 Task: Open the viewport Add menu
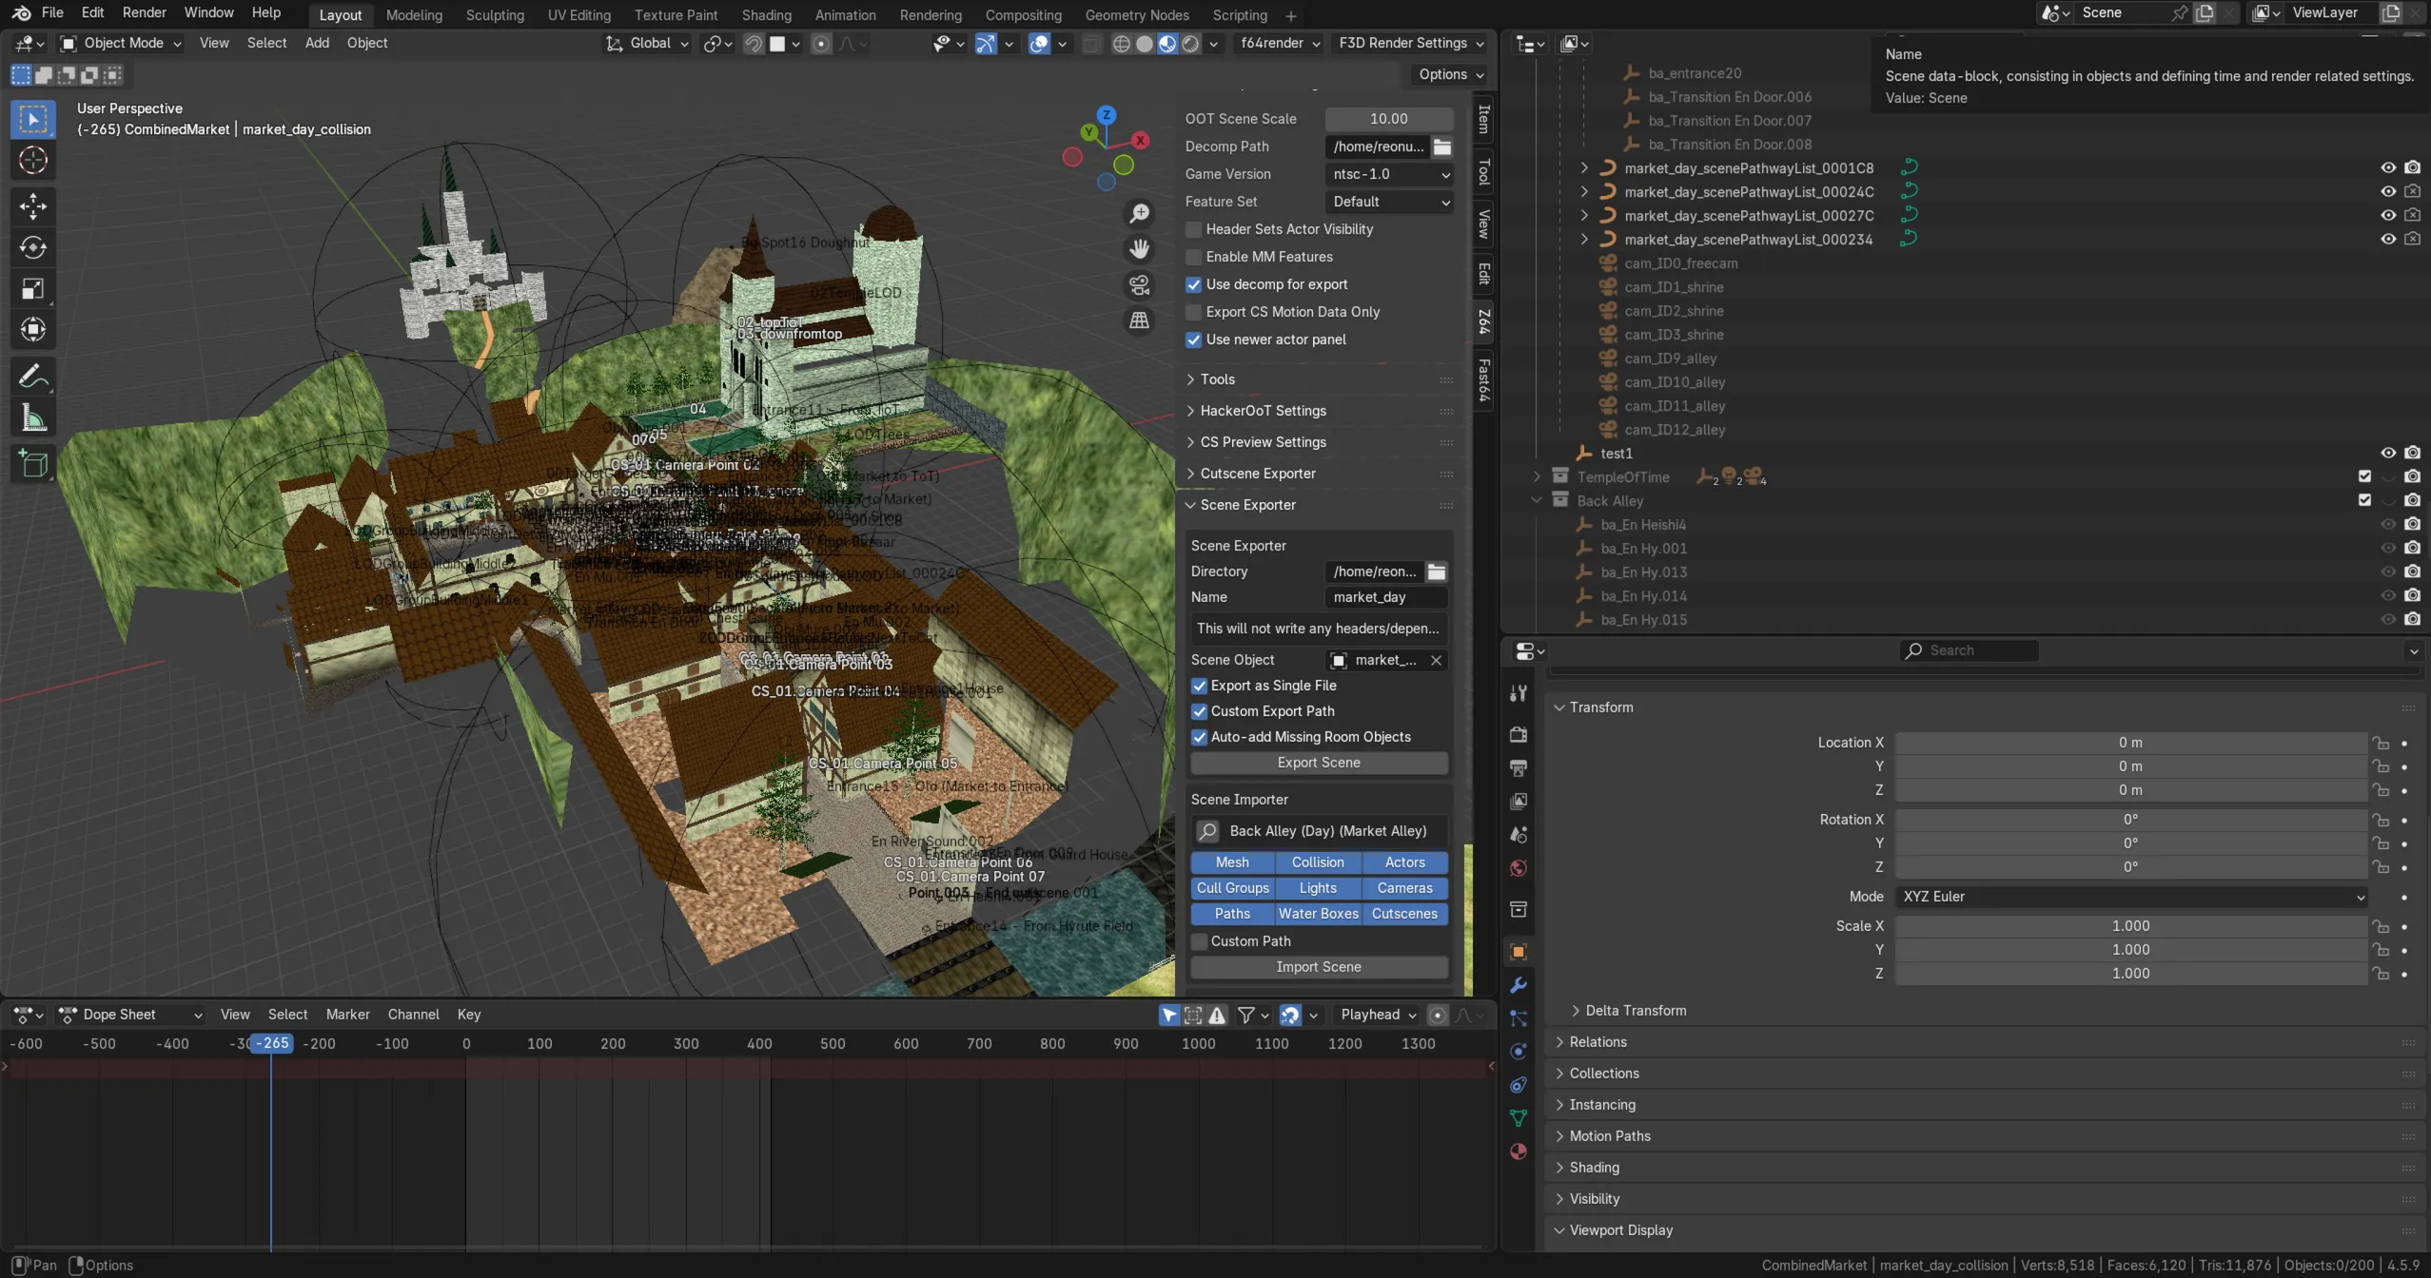click(x=317, y=44)
